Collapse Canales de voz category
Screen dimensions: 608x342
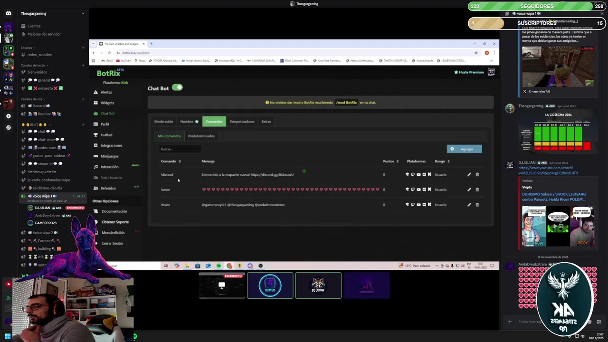click(x=33, y=99)
